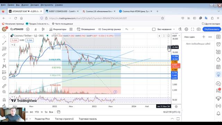
Task: Open the indicator templates grid icon
Action: (71, 29)
